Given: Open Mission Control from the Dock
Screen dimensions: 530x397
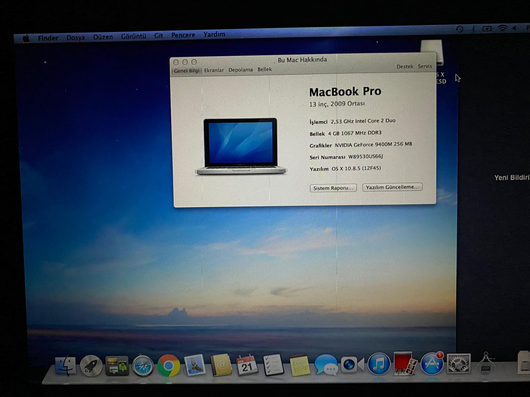Looking at the screenshot, I should [x=117, y=366].
